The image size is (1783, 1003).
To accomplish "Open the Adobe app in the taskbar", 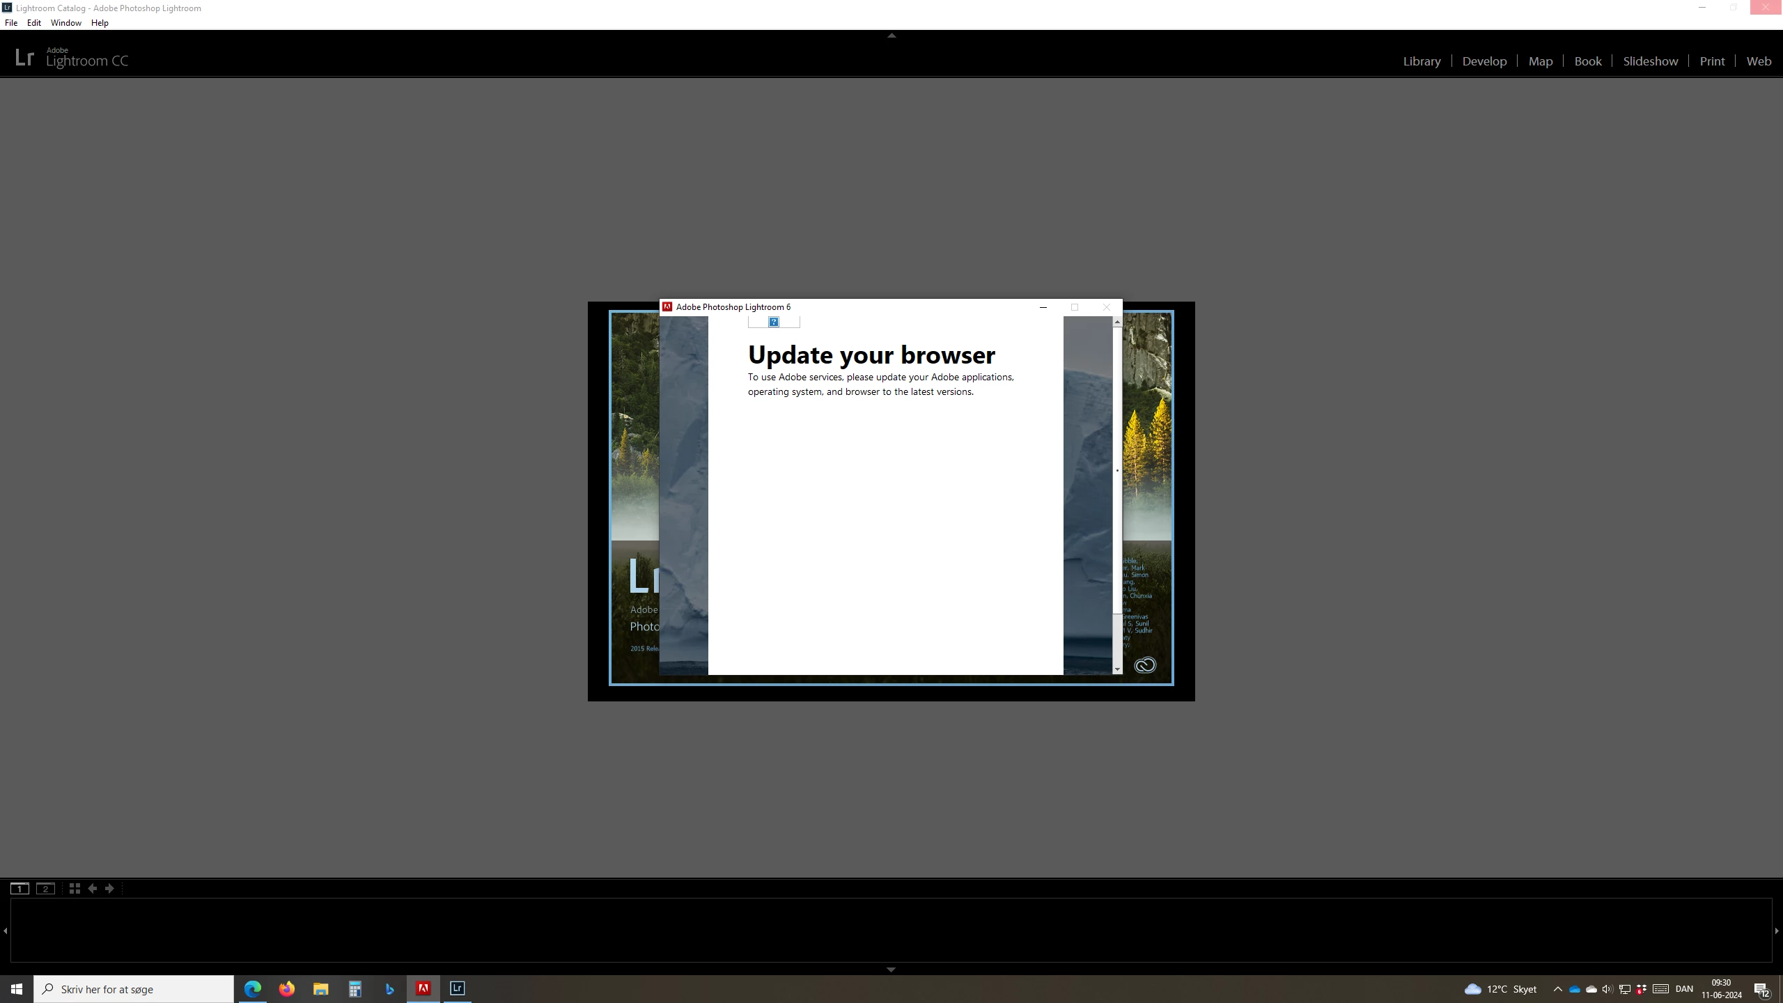I will [x=423, y=988].
